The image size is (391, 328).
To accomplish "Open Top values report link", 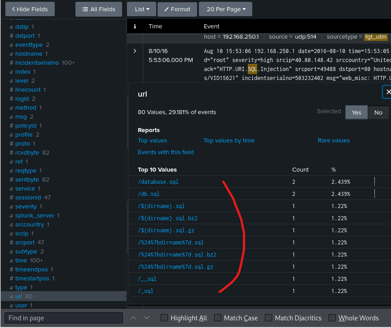I will (152, 141).
